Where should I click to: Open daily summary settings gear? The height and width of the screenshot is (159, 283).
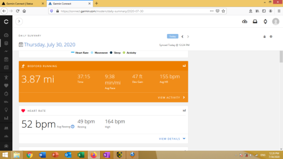coord(271,37)
